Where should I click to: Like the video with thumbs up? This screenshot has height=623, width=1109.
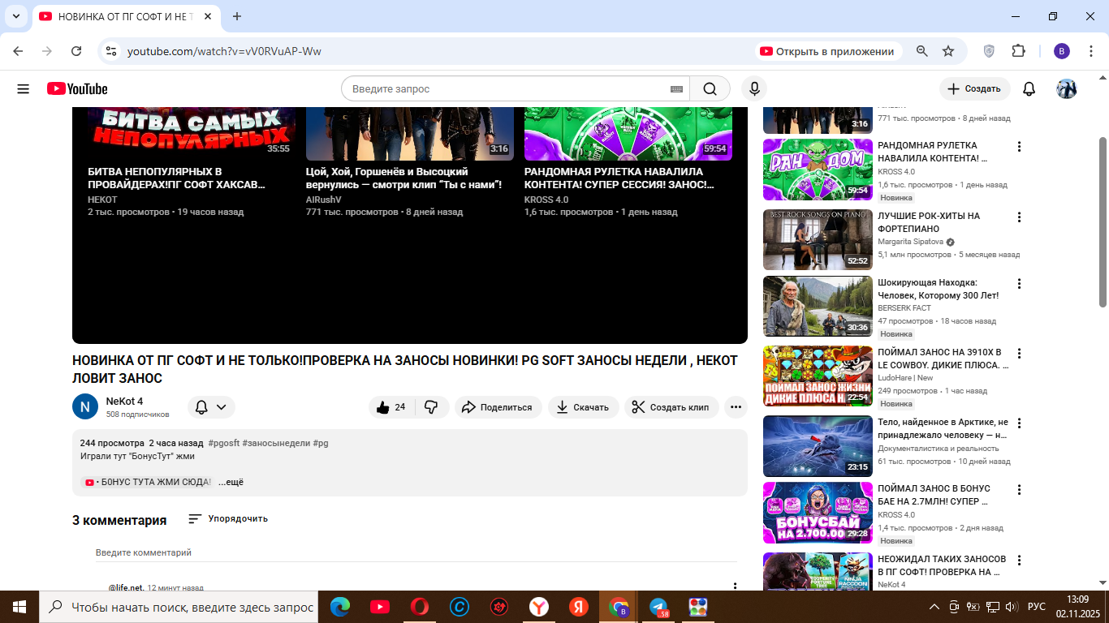392,407
